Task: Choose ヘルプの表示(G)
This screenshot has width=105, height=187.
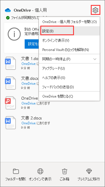Action: click(69, 78)
